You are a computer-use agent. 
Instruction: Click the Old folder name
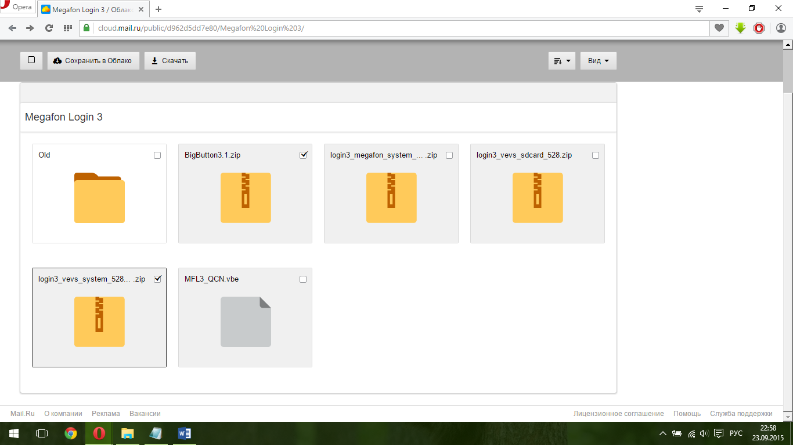point(44,155)
